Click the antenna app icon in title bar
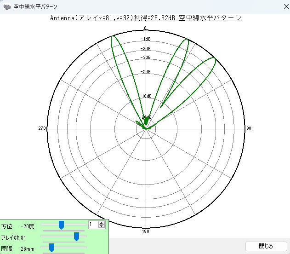 tap(7, 6)
